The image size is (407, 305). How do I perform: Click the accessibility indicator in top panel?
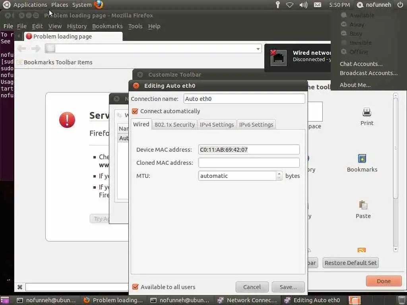(x=278, y=5)
